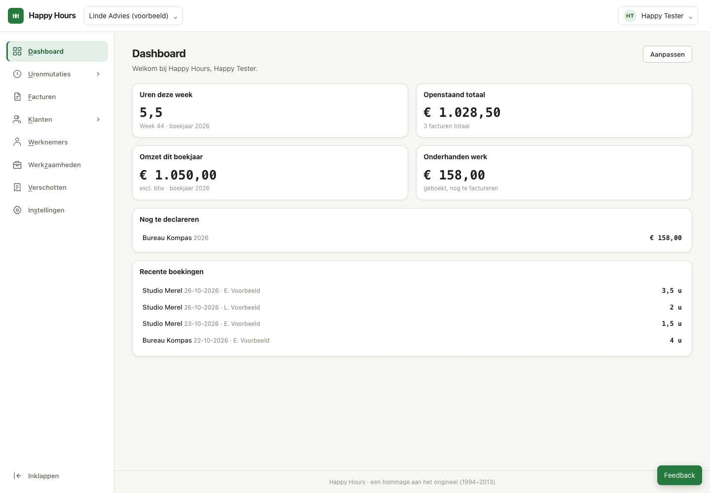Select the Studio Merel 23-10-2026 booking
Screen dimensions: 710x493
[x=412, y=324]
